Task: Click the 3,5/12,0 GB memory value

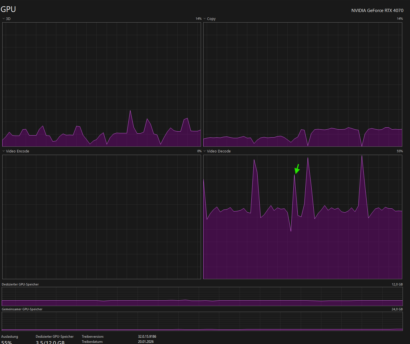Action: click(50, 342)
